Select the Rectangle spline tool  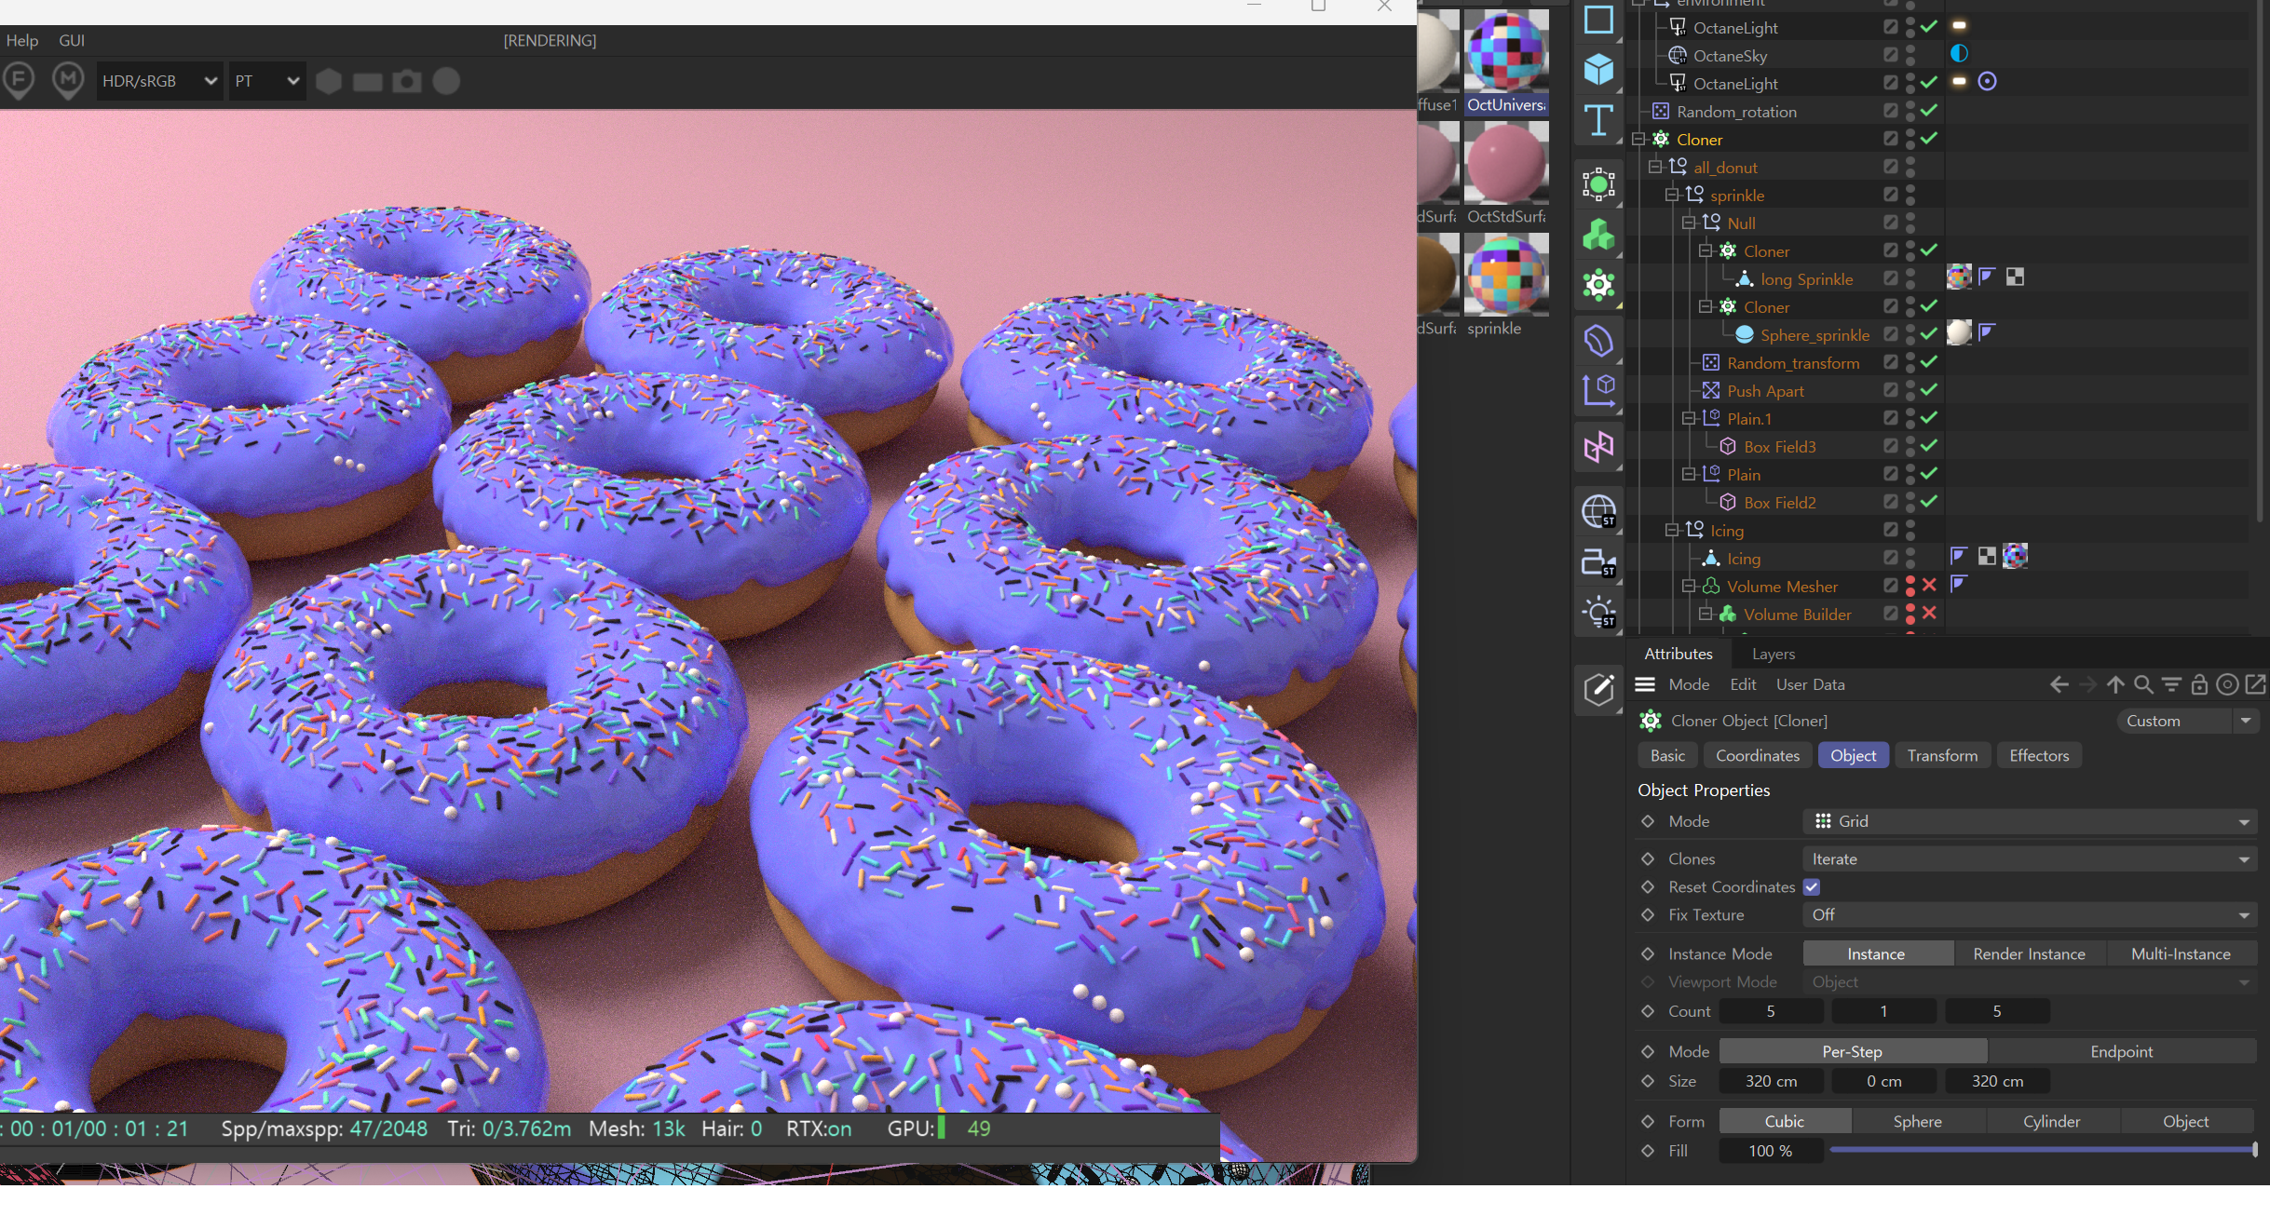(x=1598, y=20)
